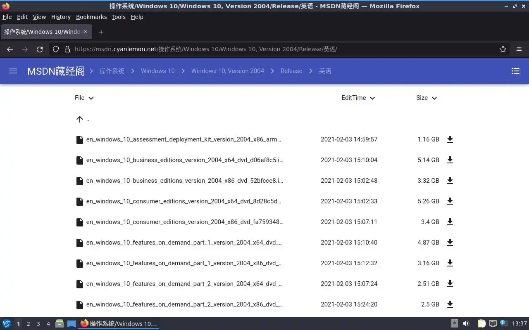Open tracking protection shield icon
This screenshot has height=330, width=529.
56,49
